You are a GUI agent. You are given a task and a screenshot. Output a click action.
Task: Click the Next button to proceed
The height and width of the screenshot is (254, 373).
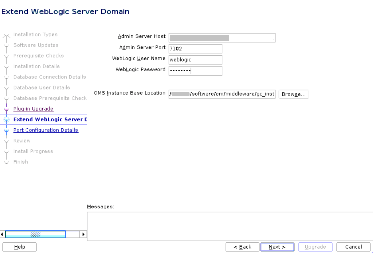(x=277, y=247)
